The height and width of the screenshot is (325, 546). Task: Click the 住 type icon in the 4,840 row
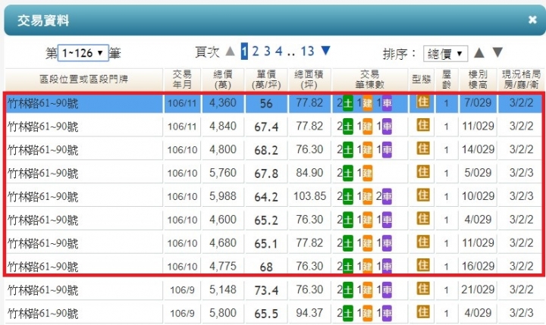(x=422, y=125)
